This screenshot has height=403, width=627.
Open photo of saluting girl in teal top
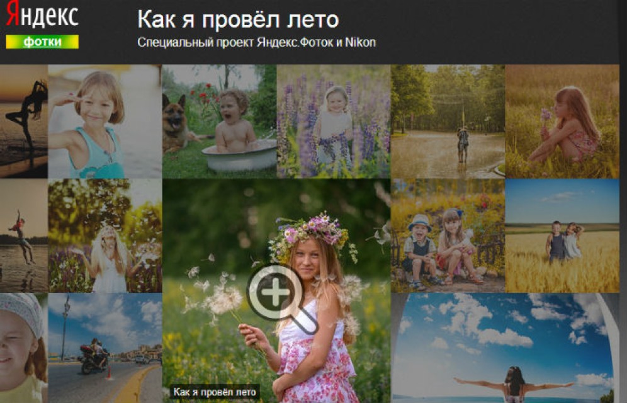104,121
